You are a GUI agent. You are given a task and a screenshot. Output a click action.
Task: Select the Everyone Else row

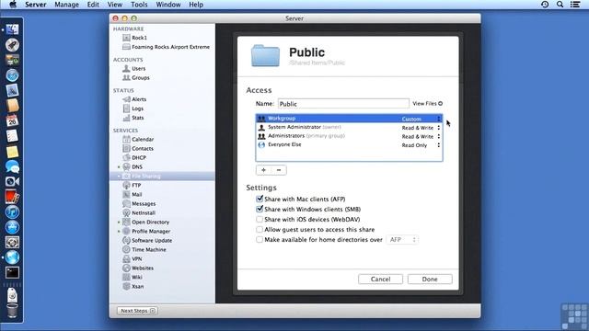[x=349, y=145]
